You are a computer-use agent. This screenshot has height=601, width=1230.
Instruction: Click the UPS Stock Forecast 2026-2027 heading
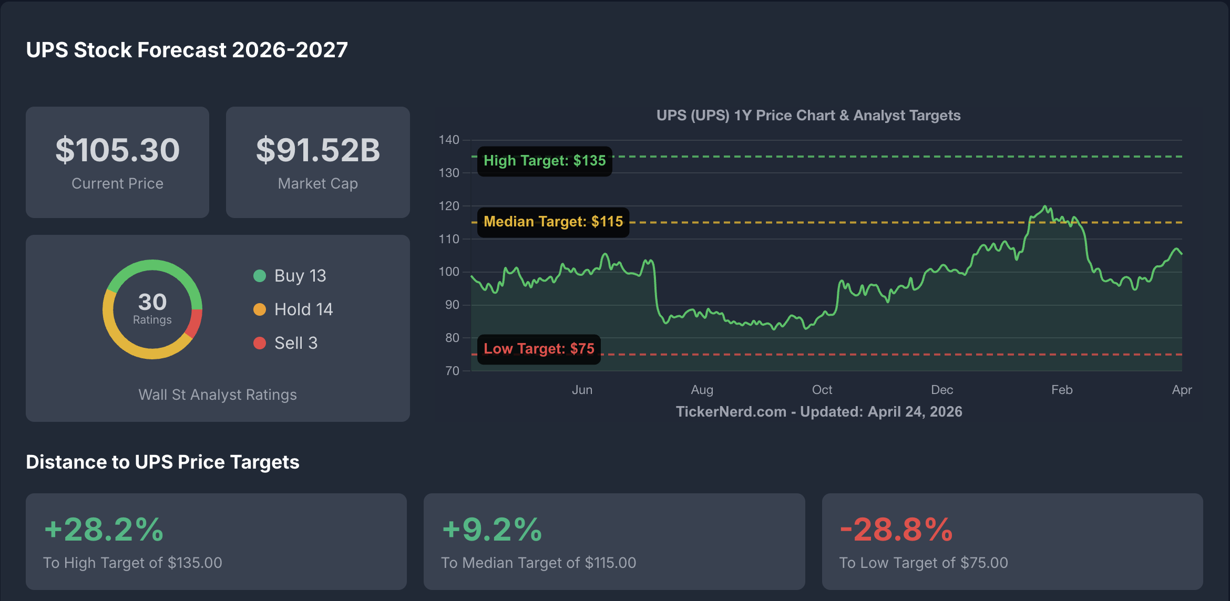(x=187, y=50)
